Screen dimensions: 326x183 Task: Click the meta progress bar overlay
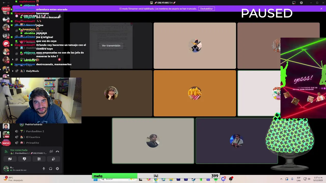point(156,176)
